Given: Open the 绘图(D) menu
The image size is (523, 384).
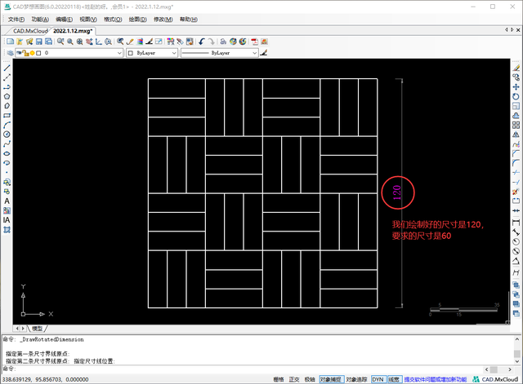Looking at the screenshot, I should (x=138, y=20).
